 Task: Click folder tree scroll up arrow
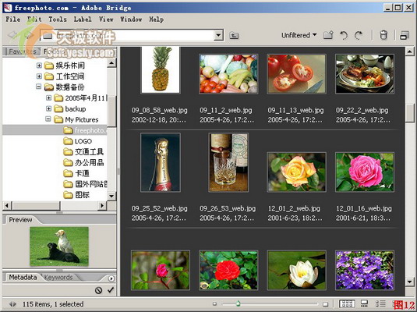tap(111, 63)
